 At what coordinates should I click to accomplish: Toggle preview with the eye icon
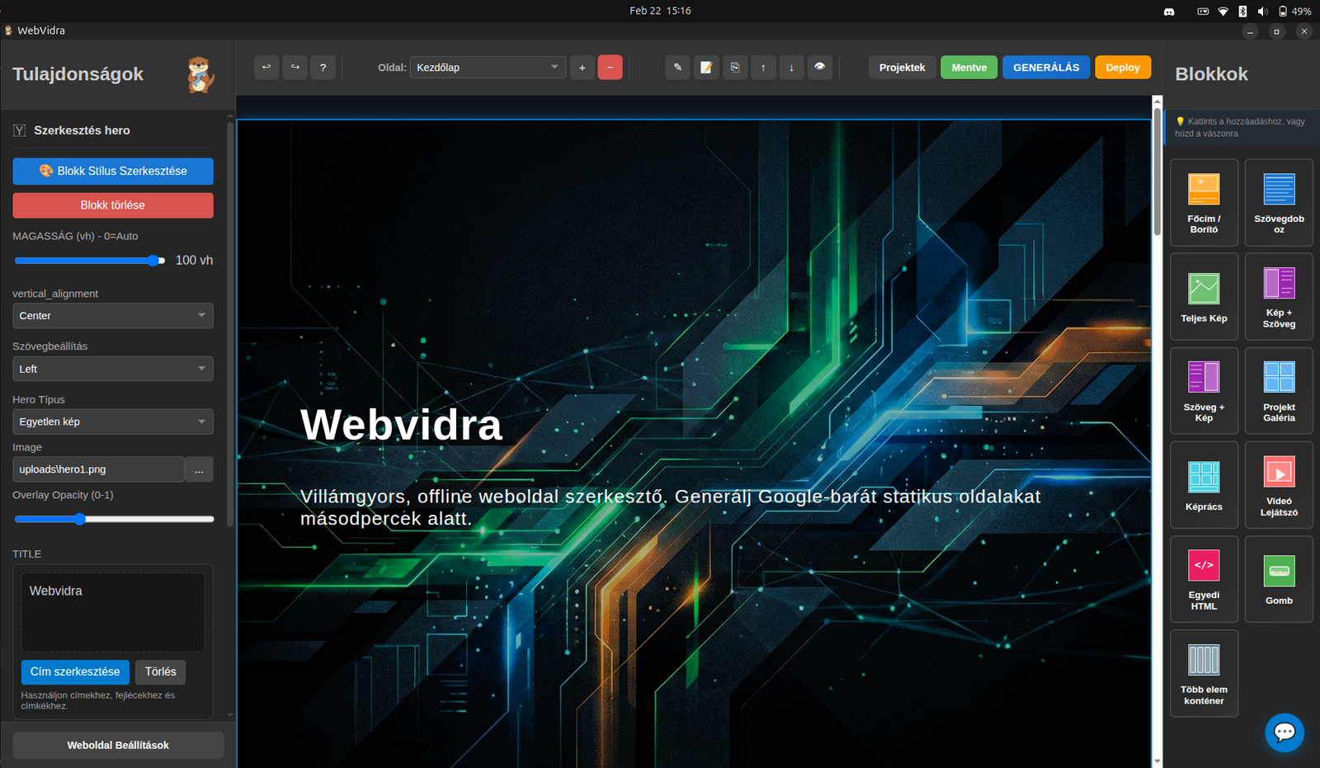pyautogui.click(x=820, y=67)
